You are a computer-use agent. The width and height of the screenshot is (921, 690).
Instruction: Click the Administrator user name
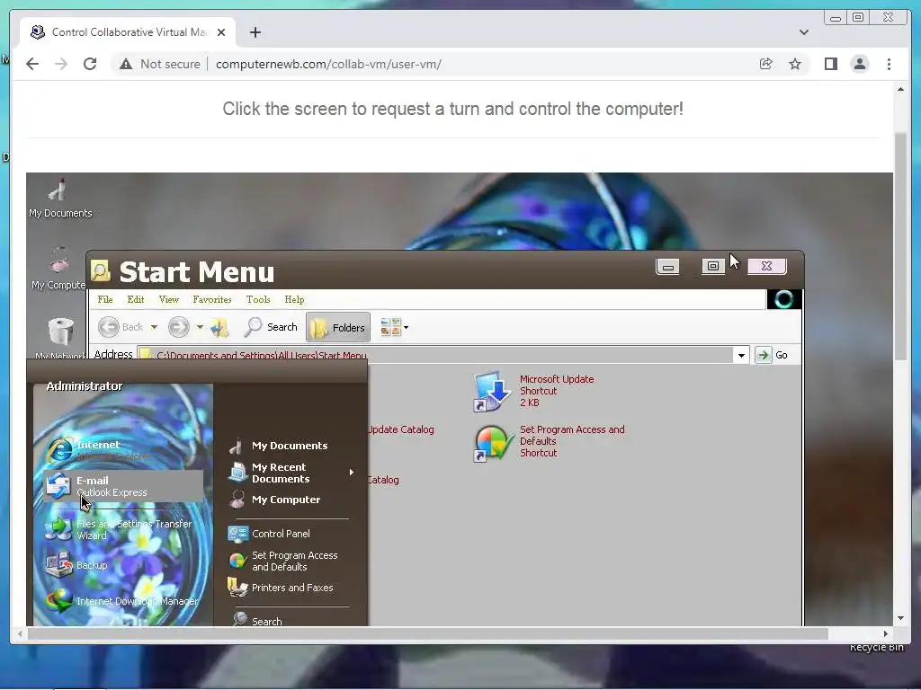84,386
